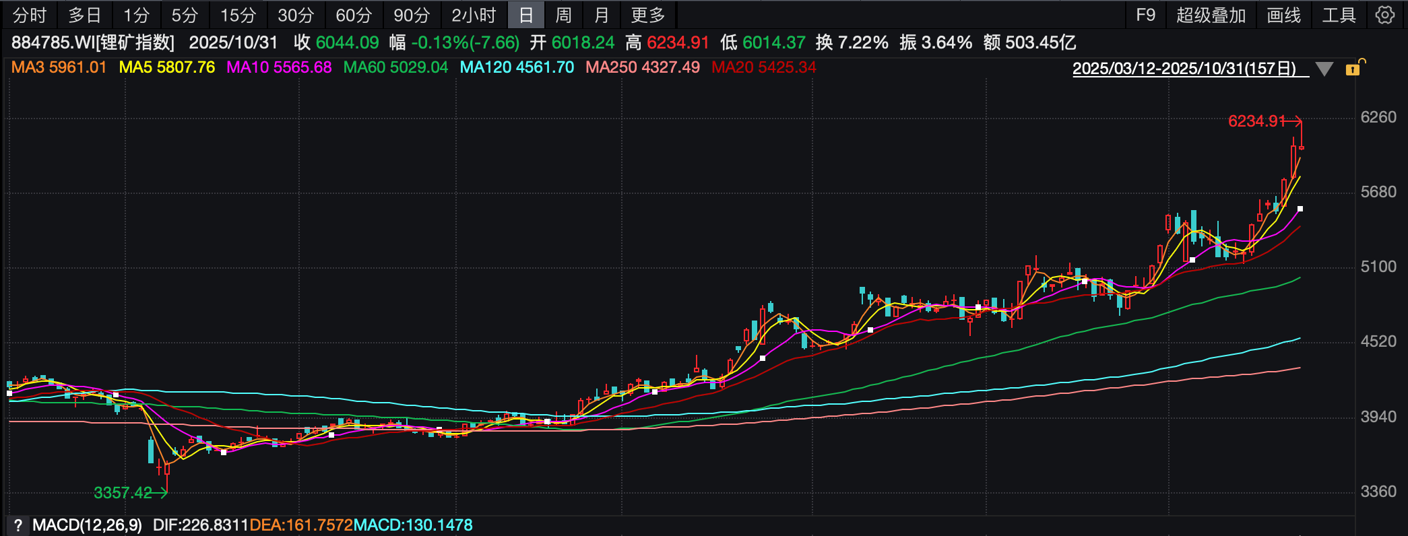
Task: Click the 超级叠加 overlay button
Action: pos(1211,15)
